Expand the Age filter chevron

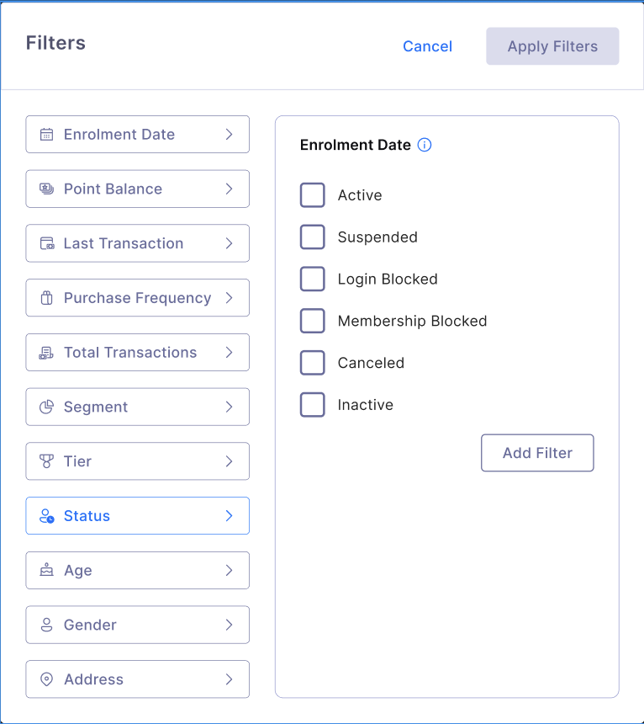coord(229,571)
